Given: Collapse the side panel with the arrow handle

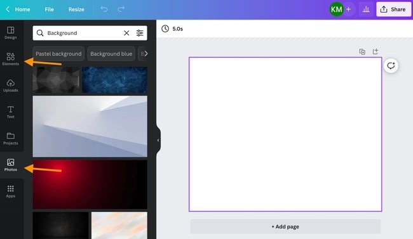Looking at the screenshot, I should (x=158, y=140).
